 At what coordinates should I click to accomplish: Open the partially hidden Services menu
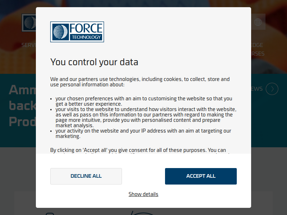[29, 45]
